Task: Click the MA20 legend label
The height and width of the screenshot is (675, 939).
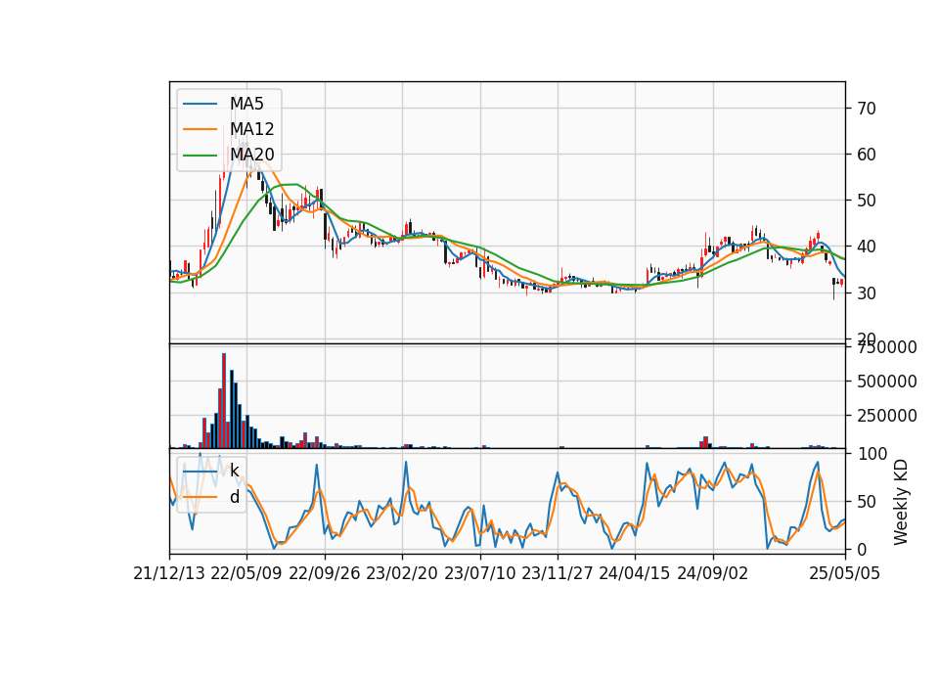Action: [x=251, y=155]
